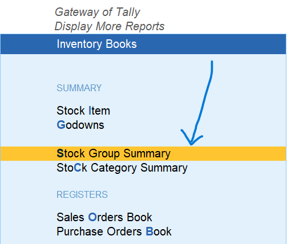The image size is (287, 244).
Task: Click the Gateway of Tally breadcrumb
Action: pyautogui.click(x=98, y=12)
